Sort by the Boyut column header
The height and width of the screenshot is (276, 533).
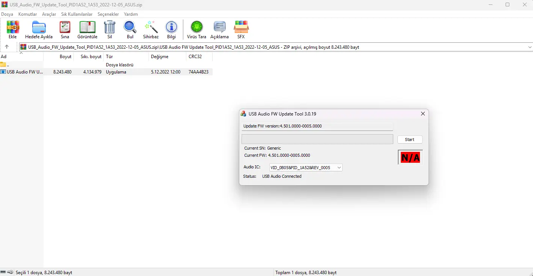[x=58, y=57]
